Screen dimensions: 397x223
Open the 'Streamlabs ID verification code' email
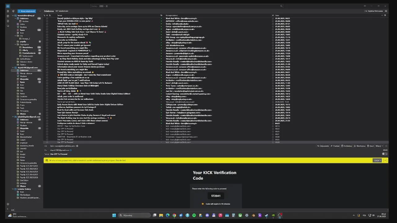point(74,137)
